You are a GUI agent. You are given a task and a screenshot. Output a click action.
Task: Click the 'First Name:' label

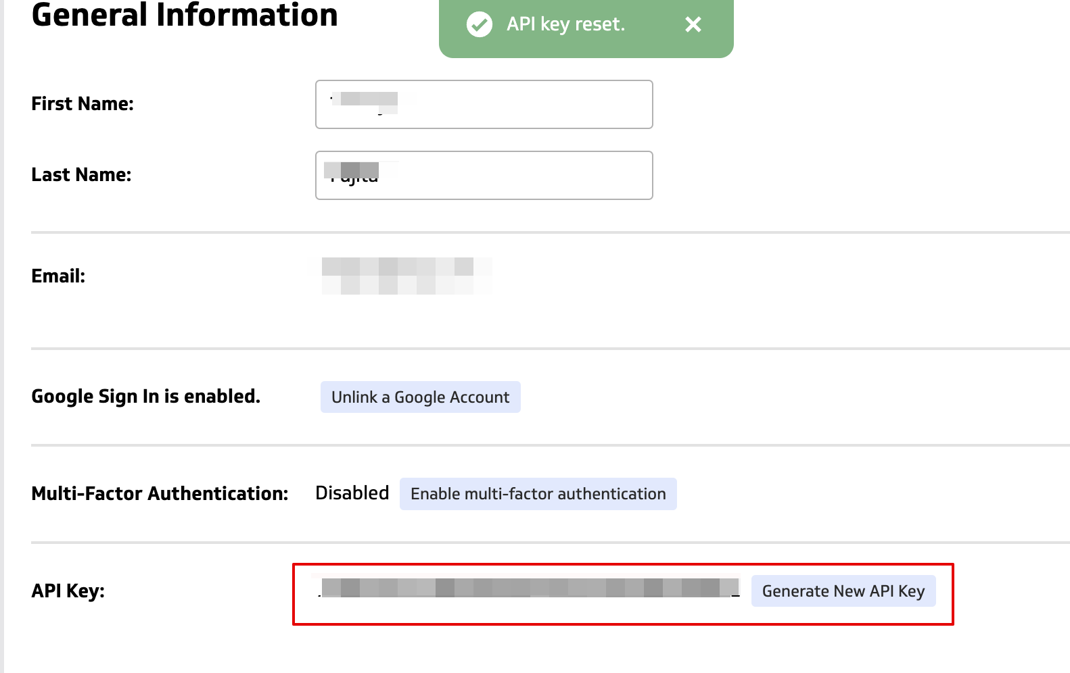coord(83,104)
